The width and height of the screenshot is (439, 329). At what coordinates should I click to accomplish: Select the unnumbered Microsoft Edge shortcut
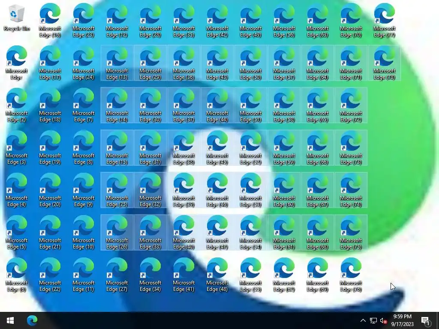coord(17,63)
